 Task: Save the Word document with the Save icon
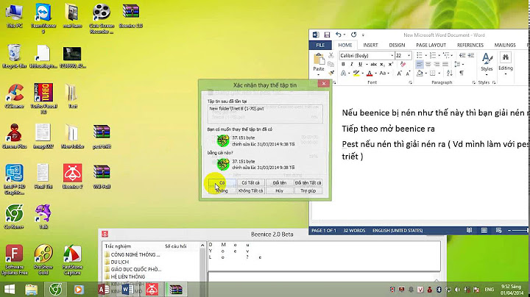coord(327,35)
